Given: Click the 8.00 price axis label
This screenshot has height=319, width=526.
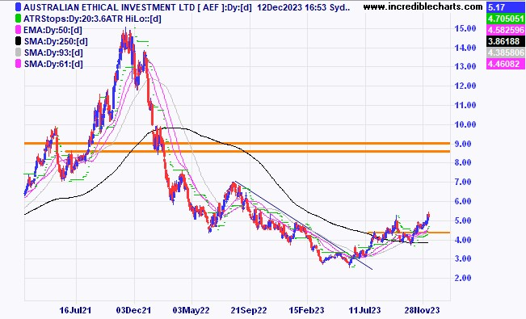Looking at the screenshot, I should pyautogui.click(x=463, y=162).
